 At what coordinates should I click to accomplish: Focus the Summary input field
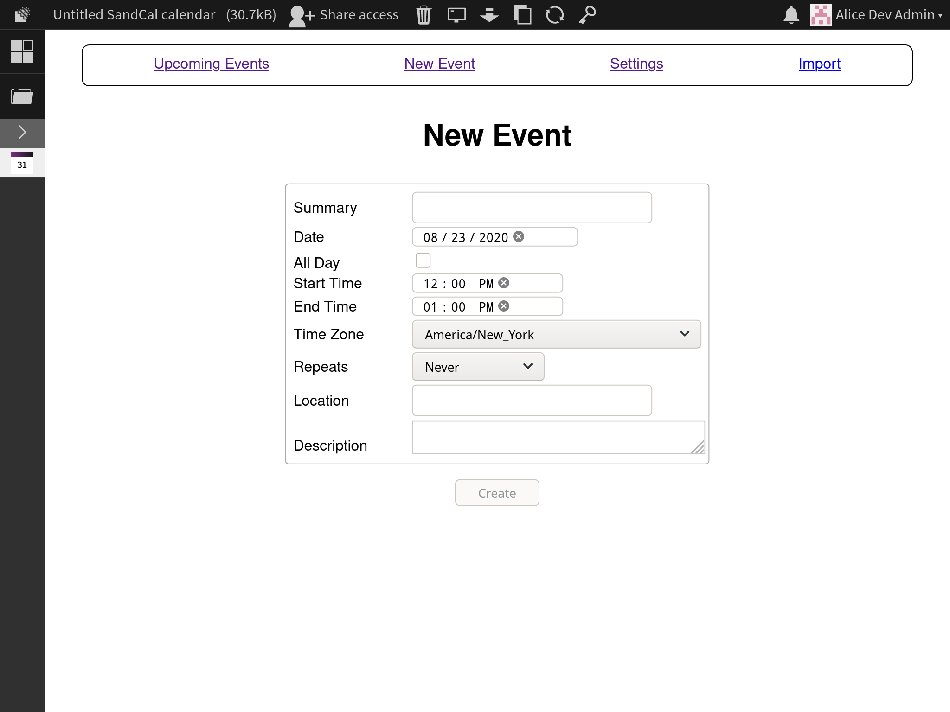pos(532,208)
